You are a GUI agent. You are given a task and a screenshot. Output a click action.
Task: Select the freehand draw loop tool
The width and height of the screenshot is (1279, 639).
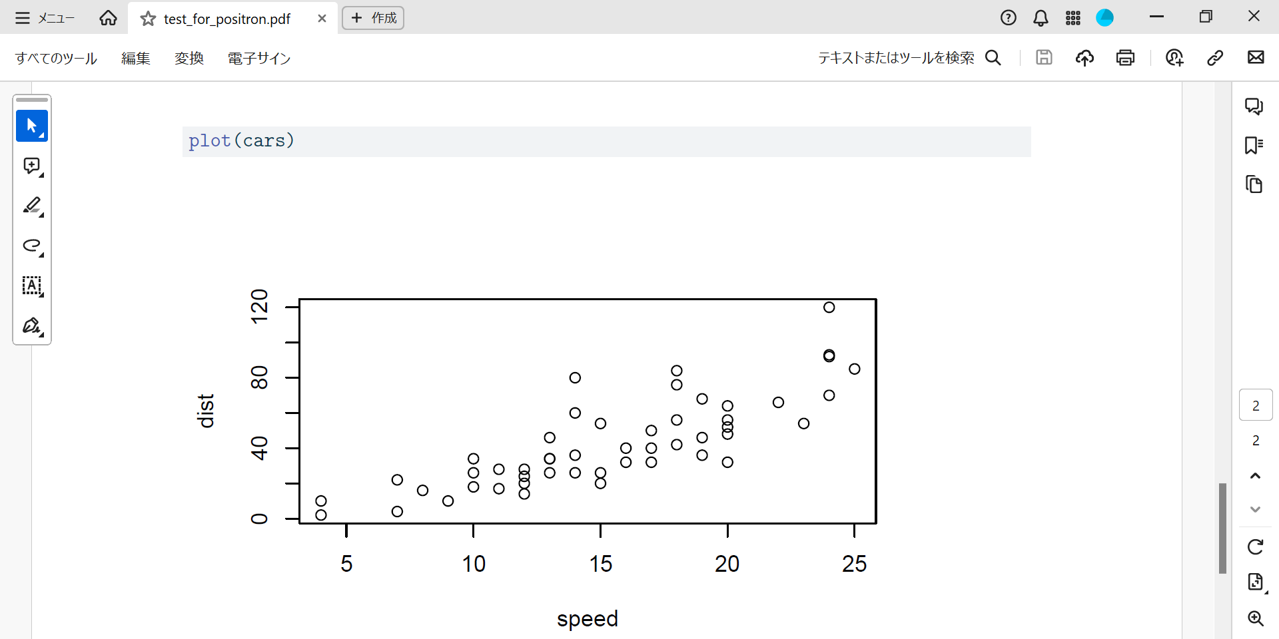[x=31, y=246]
